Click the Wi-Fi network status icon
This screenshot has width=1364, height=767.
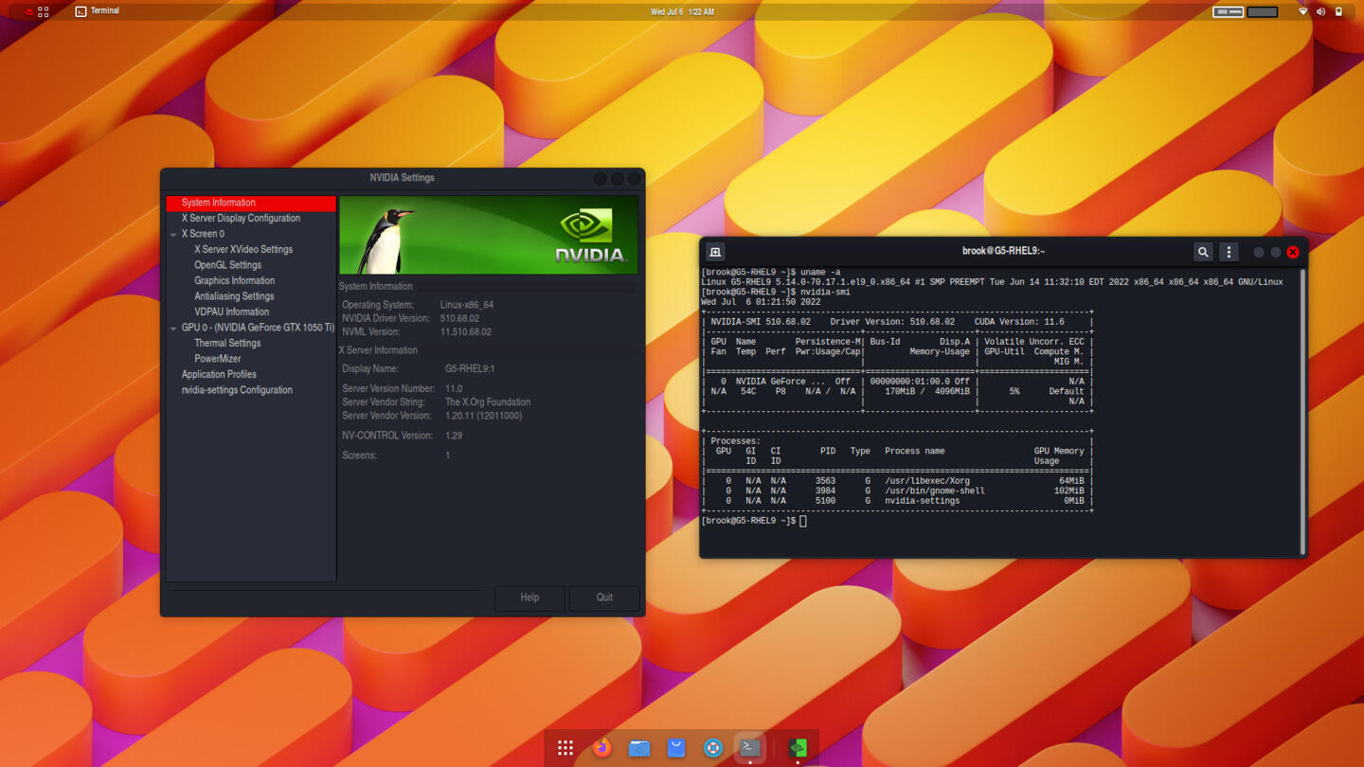(1302, 11)
